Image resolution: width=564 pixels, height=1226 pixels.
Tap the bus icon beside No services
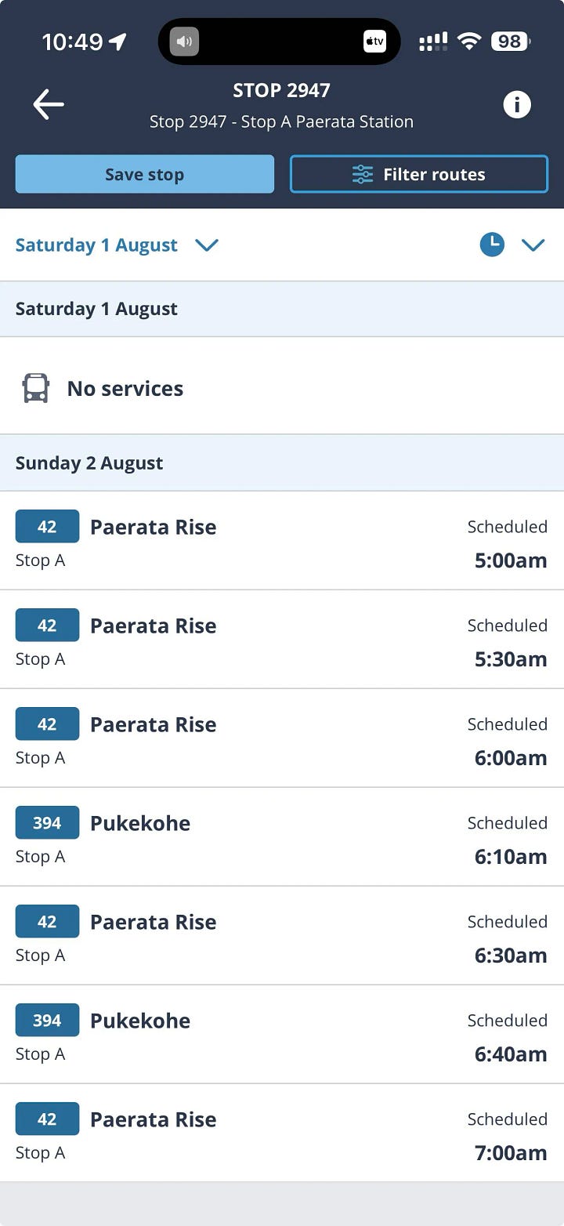pos(35,388)
